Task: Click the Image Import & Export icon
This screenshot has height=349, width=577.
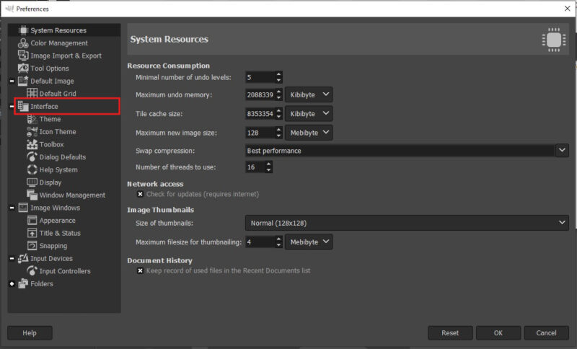Action: [23, 56]
